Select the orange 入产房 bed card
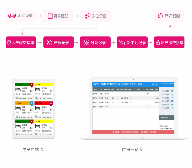 pyautogui.click(x=24, y=110)
